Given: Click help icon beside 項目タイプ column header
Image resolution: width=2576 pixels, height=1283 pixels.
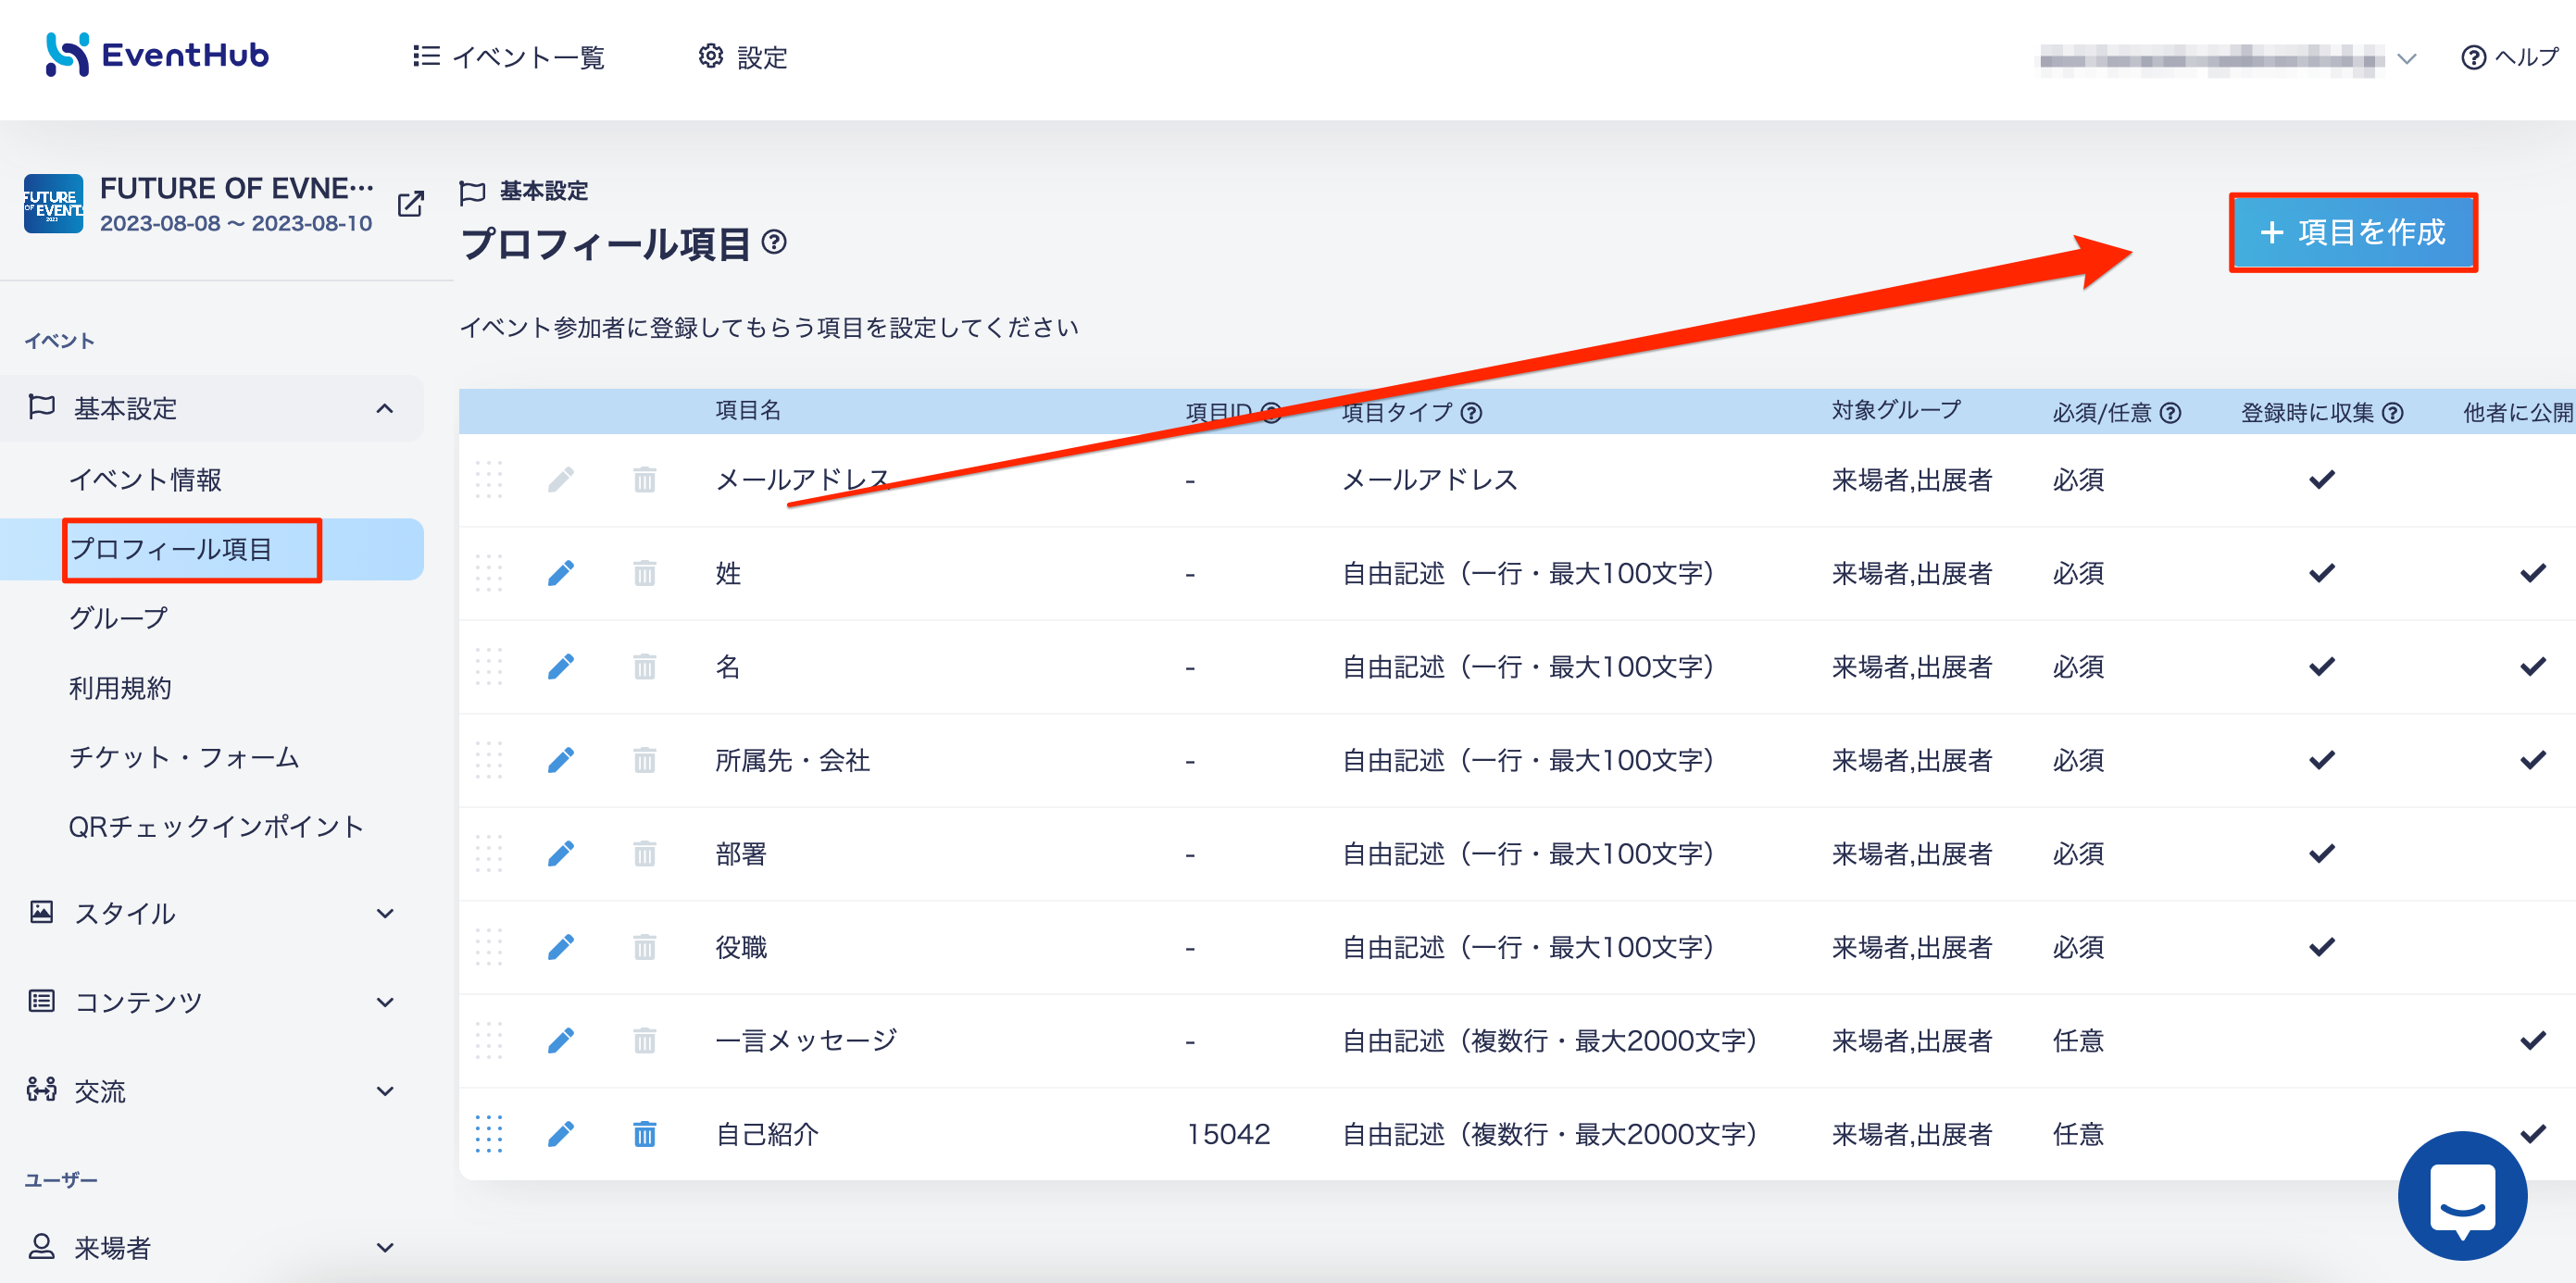Looking at the screenshot, I should (1471, 413).
